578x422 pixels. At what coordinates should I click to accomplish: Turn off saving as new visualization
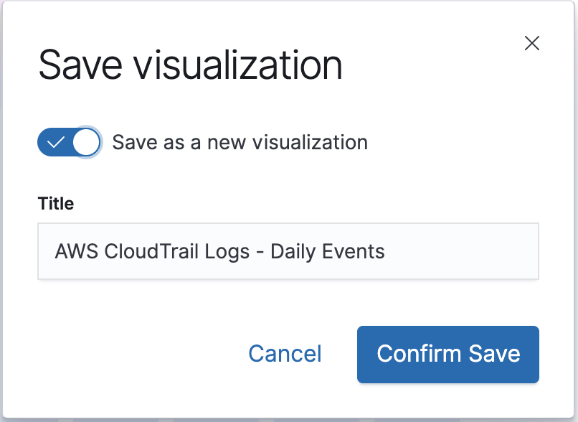tap(70, 142)
